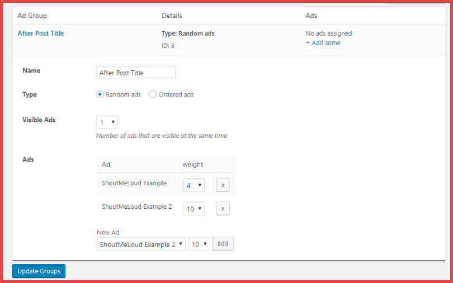Remove ShoutMeLoud Example with x button

click(223, 185)
